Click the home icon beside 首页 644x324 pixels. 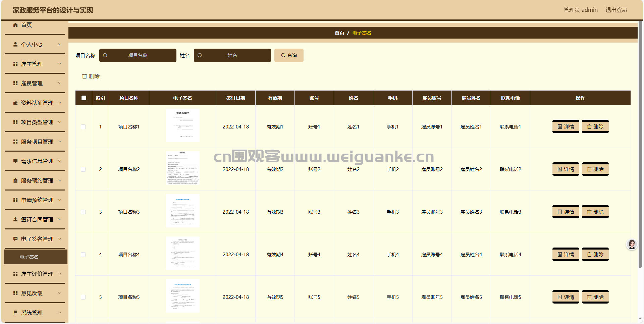(x=15, y=25)
